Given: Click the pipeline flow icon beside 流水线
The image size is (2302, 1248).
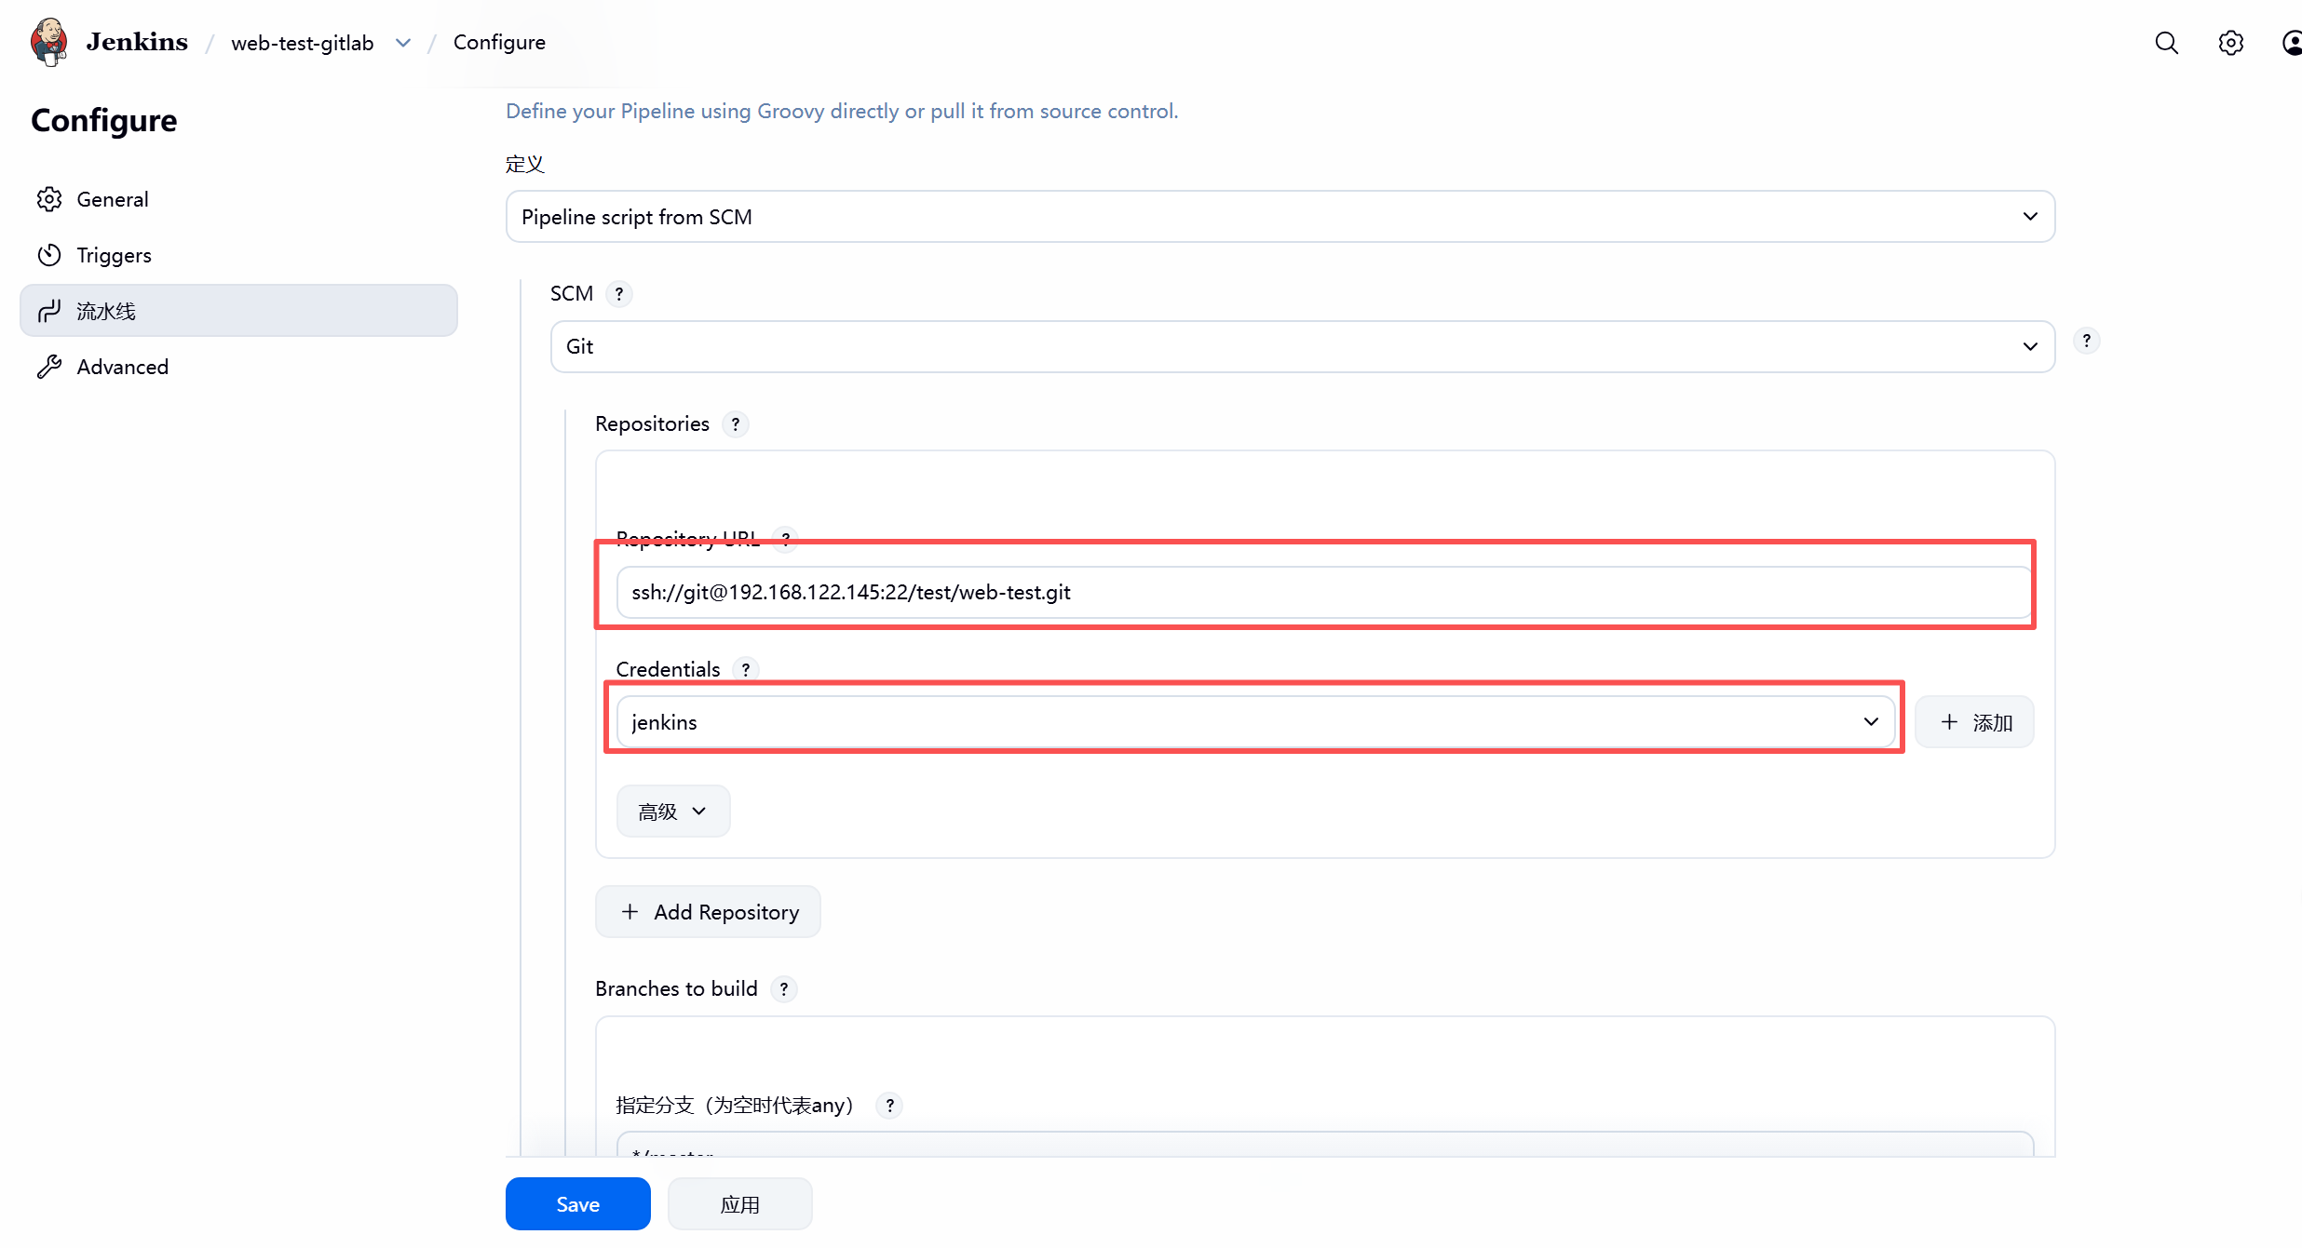Looking at the screenshot, I should pos(49,311).
